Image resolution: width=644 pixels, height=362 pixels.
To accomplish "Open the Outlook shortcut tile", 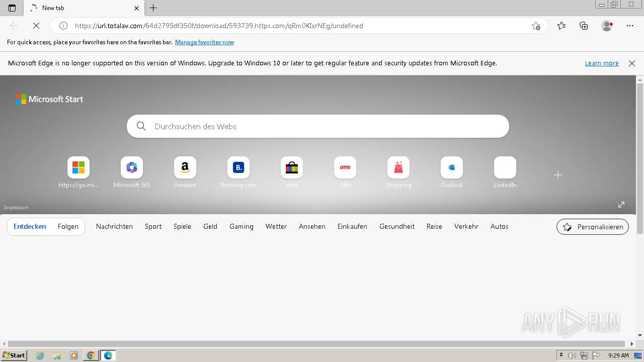I will (452, 172).
